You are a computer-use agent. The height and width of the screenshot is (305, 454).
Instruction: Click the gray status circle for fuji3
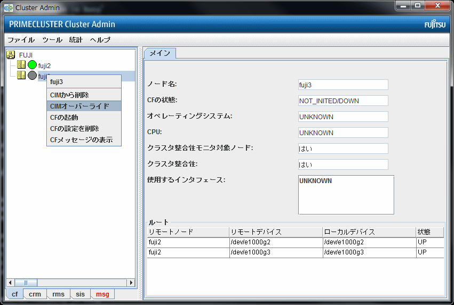pos(32,76)
